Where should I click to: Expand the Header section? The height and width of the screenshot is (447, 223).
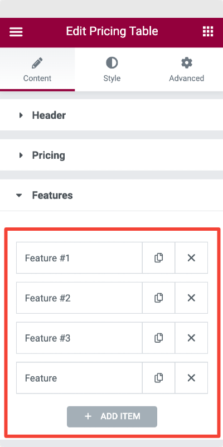point(111,115)
